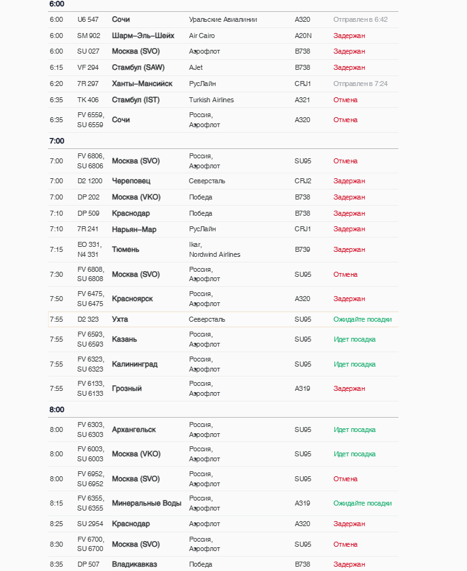Click the Грозный destination
This screenshot has width=467, height=571.
[127, 388]
